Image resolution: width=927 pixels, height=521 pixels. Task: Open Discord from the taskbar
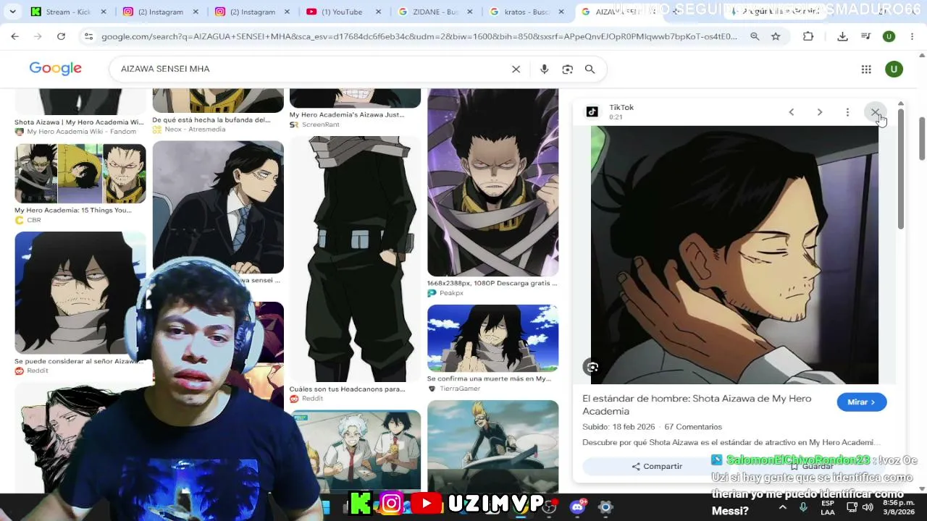(x=577, y=507)
